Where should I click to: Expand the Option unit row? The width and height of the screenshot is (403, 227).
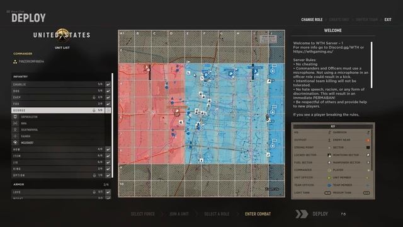tap(58, 175)
